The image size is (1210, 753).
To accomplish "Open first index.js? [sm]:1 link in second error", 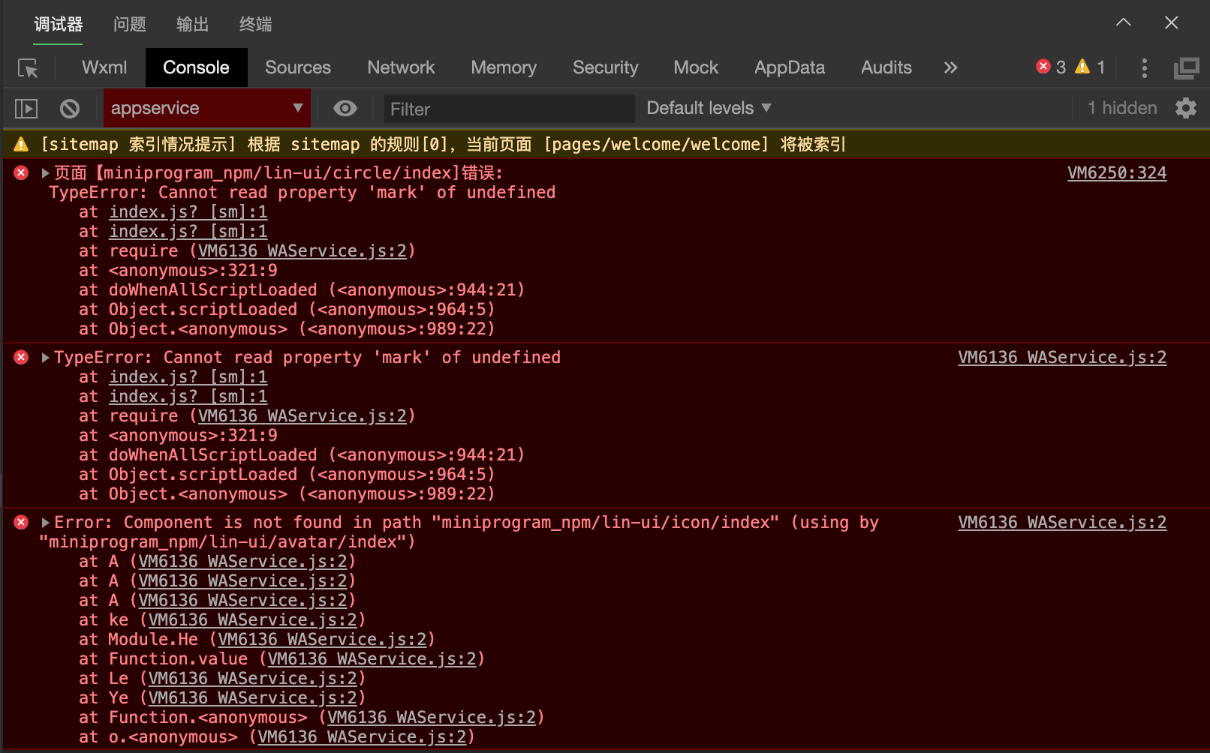I will pyautogui.click(x=188, y=377).
